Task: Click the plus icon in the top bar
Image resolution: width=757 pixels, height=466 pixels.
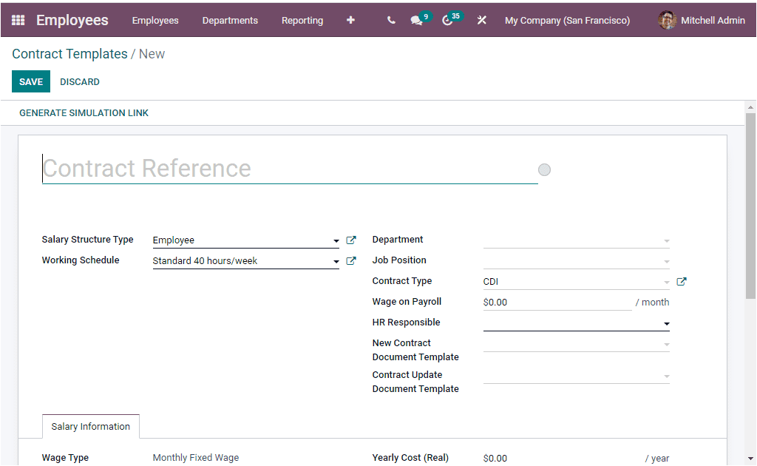Action: click(x=350, y=20)
